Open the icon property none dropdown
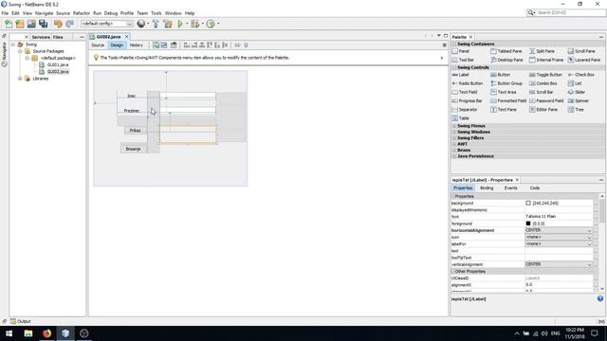Viewport: 607px width, 341px height. tap(559, 237)
